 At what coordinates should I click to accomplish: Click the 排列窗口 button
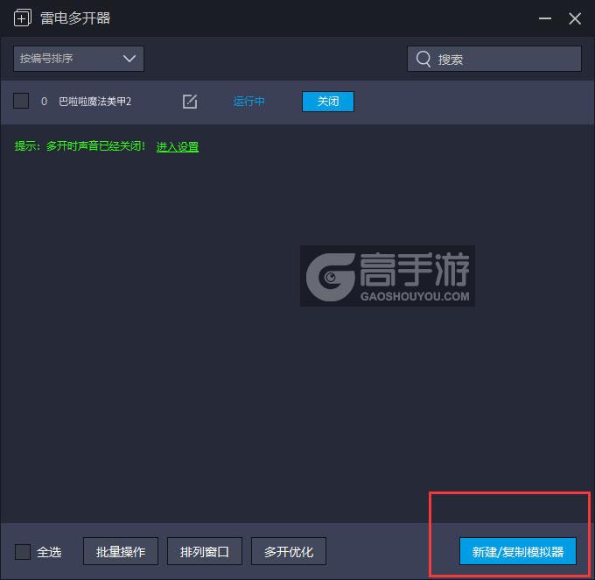tap(205, 551)
